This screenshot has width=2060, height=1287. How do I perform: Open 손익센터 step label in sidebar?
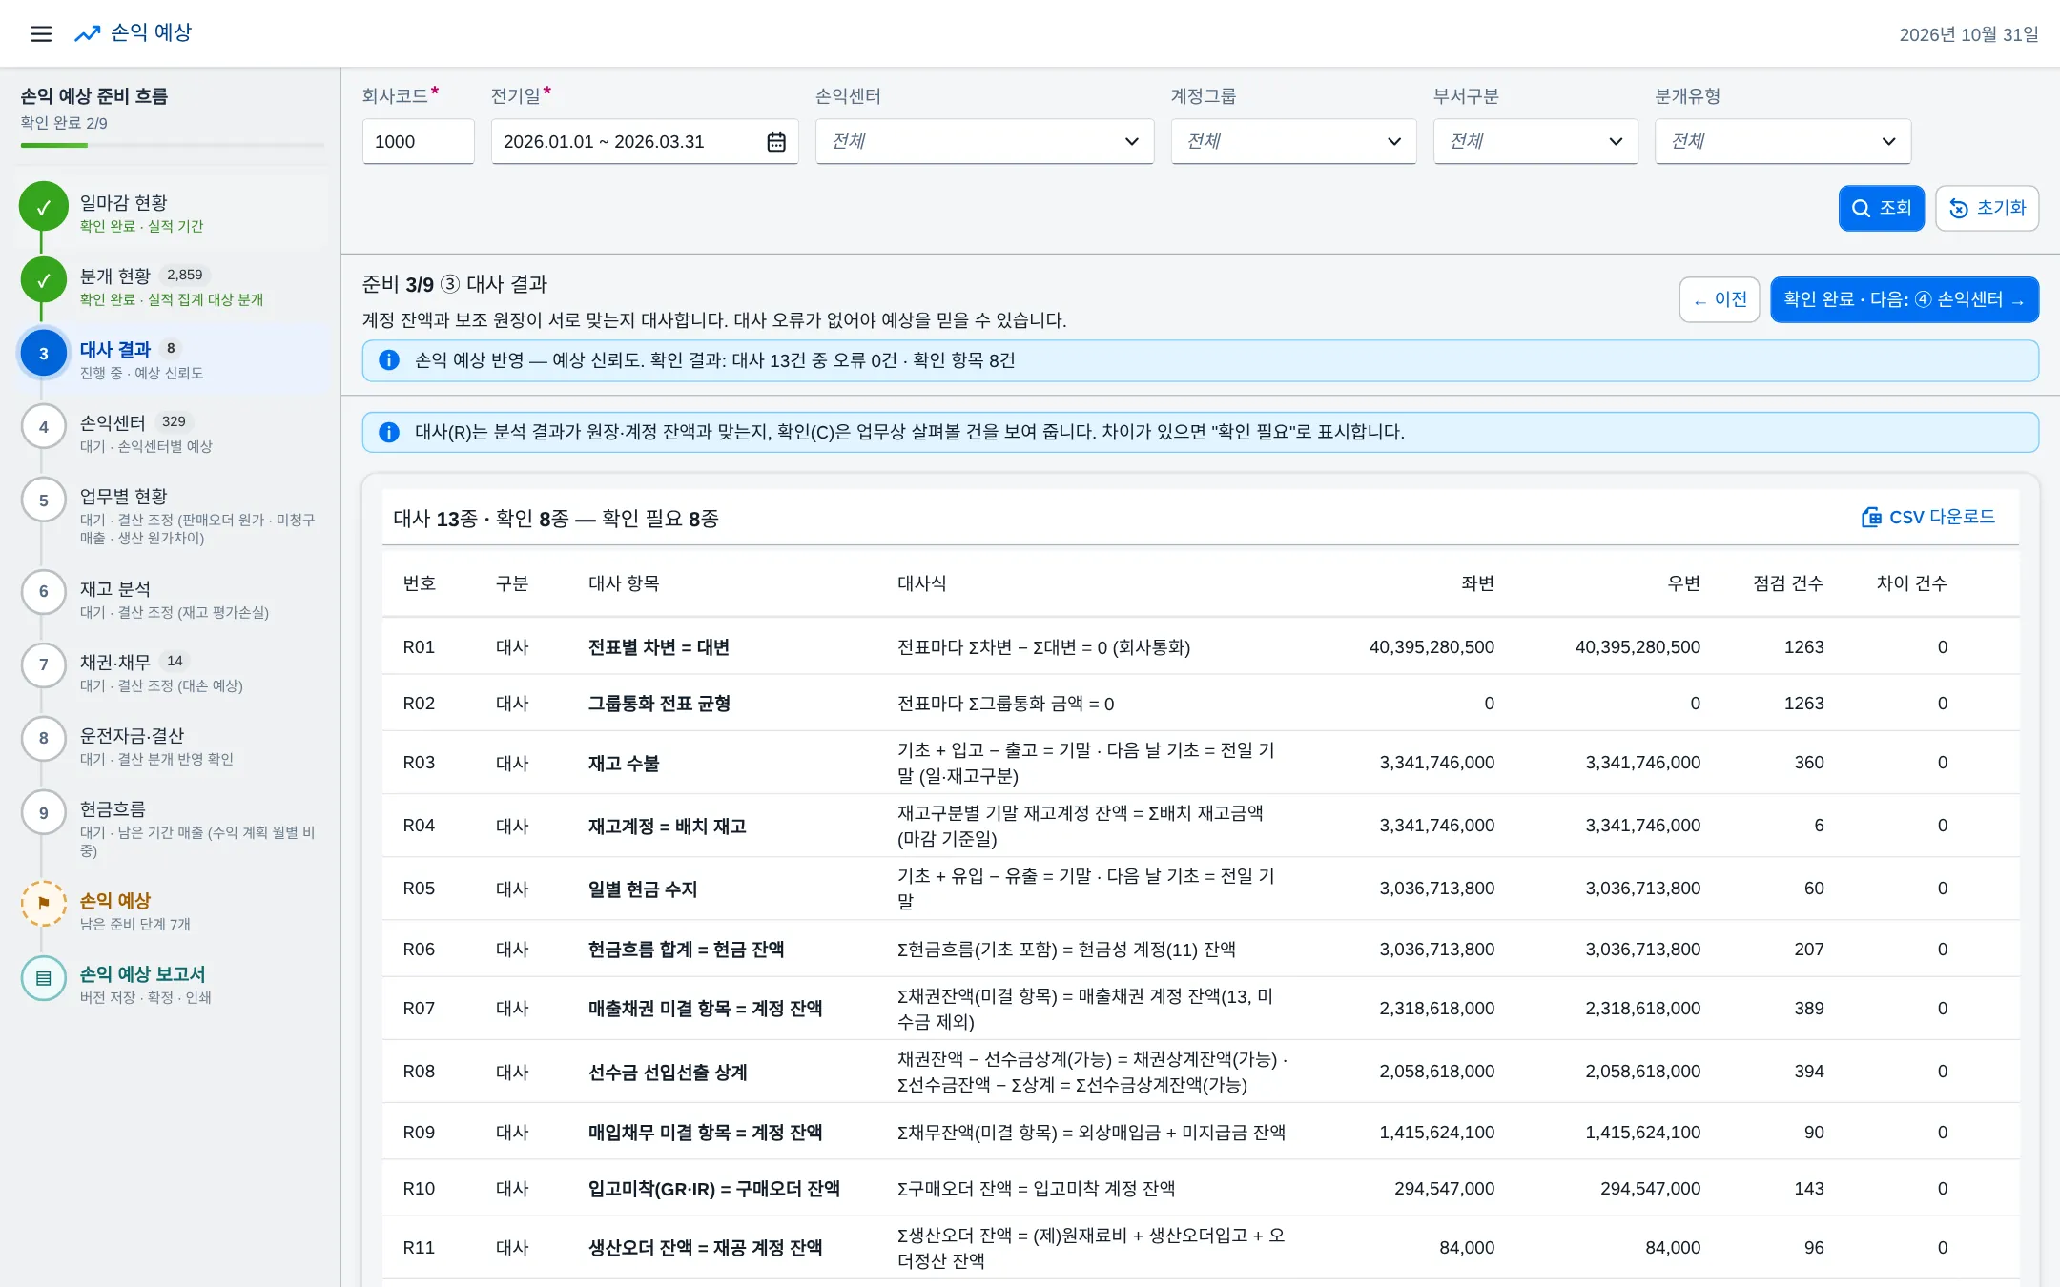pyautogui.click(x=113, y=423)
